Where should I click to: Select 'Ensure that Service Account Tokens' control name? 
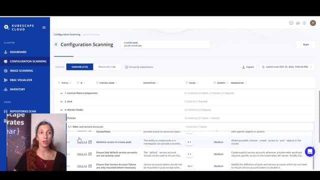116,166
